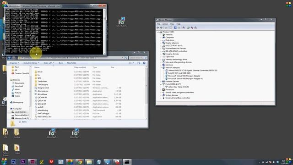Select dfumode.exe file
The image size is (293, 165).
coord(43,91)
